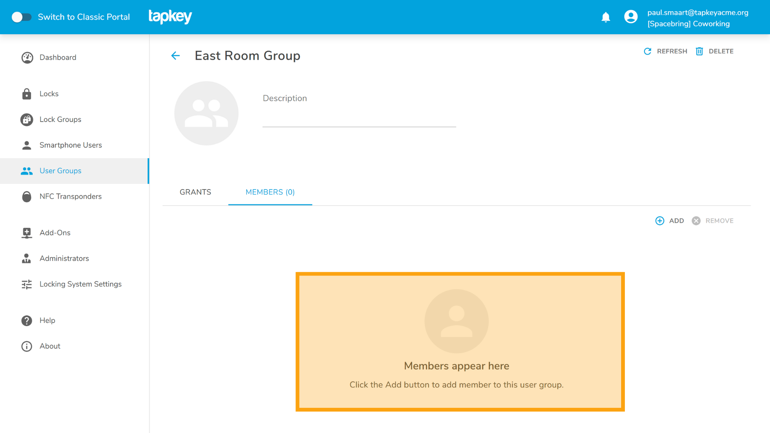
Task: Click the empty member placeholder avatar
Action: (x=456, y=321)
